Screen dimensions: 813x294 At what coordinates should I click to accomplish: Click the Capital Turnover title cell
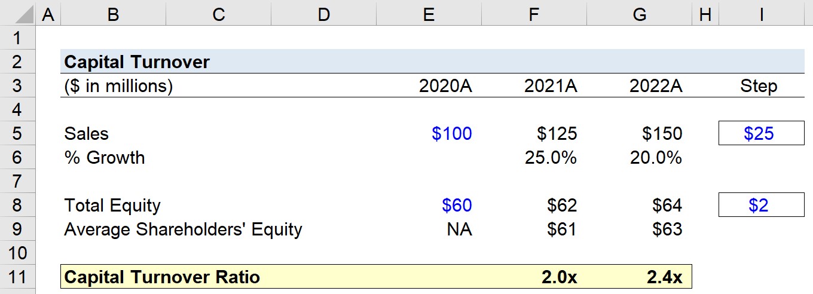tap(137, 62)
